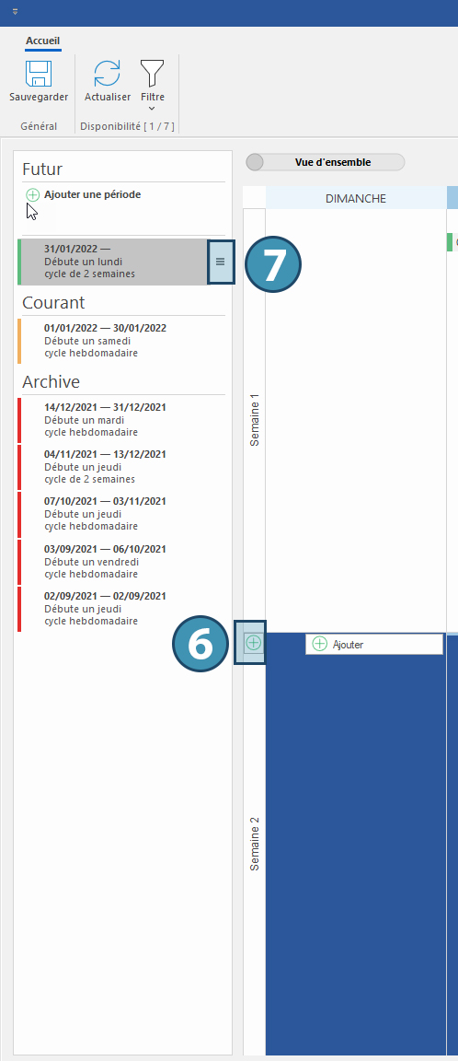This screenshot has height=1061, width=458.
Task: Toggle the Vue d'ensemble switch
Action: [x=326, y=162]
